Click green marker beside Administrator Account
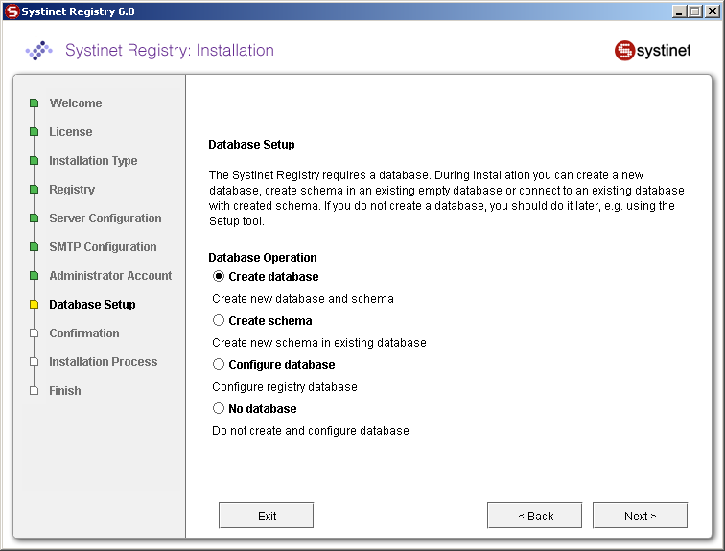Viewport: 725px width, 551px height. click(x=34, y=276)
